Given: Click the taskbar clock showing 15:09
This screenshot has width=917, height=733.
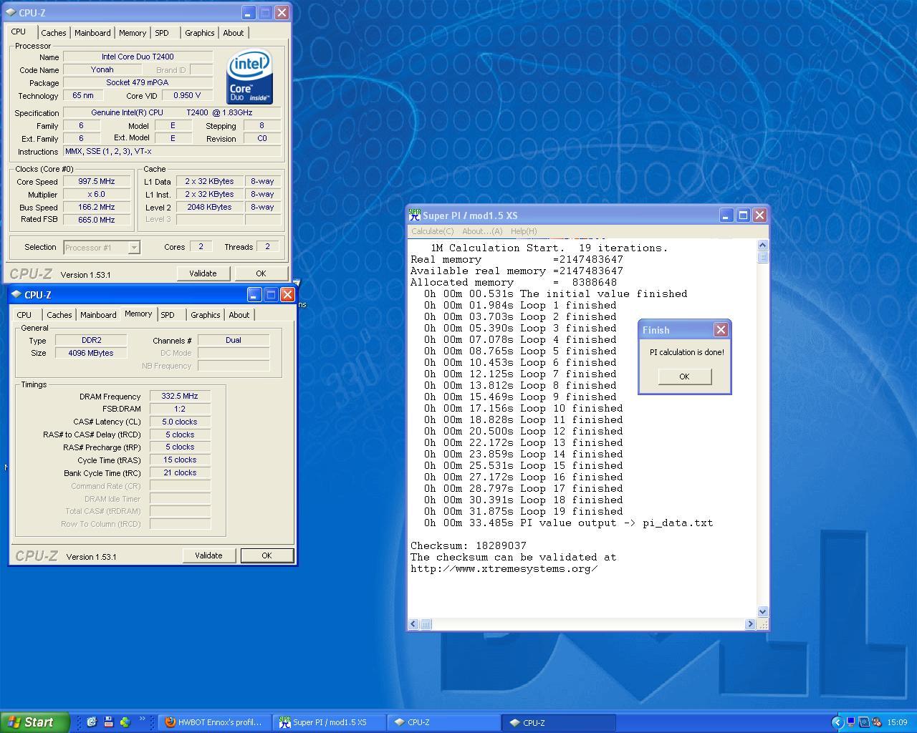Looking at the screenshot, I should coord(897,722).
